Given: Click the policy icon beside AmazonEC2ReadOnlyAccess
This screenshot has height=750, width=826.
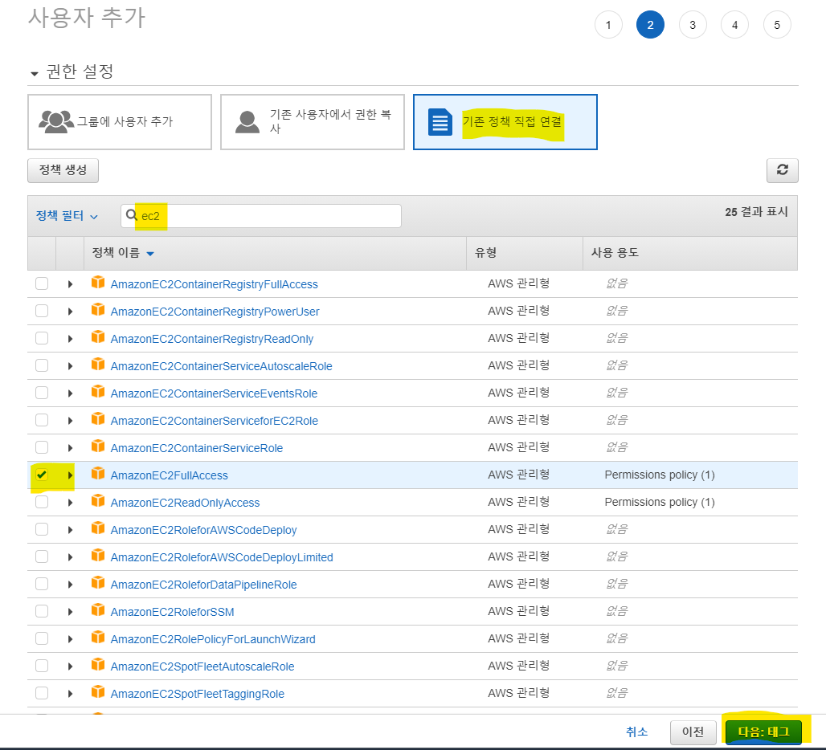Looking at the screenshot, I should coord(98,502).
